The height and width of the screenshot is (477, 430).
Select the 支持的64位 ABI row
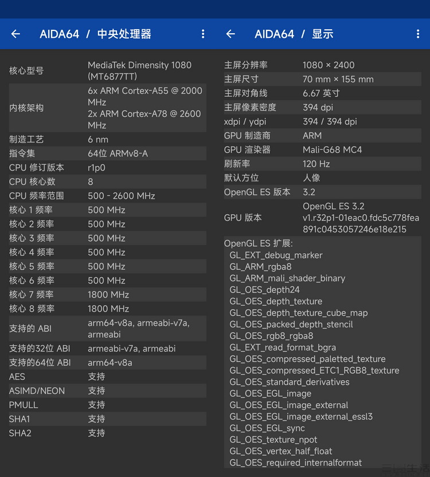click(108, 362)
